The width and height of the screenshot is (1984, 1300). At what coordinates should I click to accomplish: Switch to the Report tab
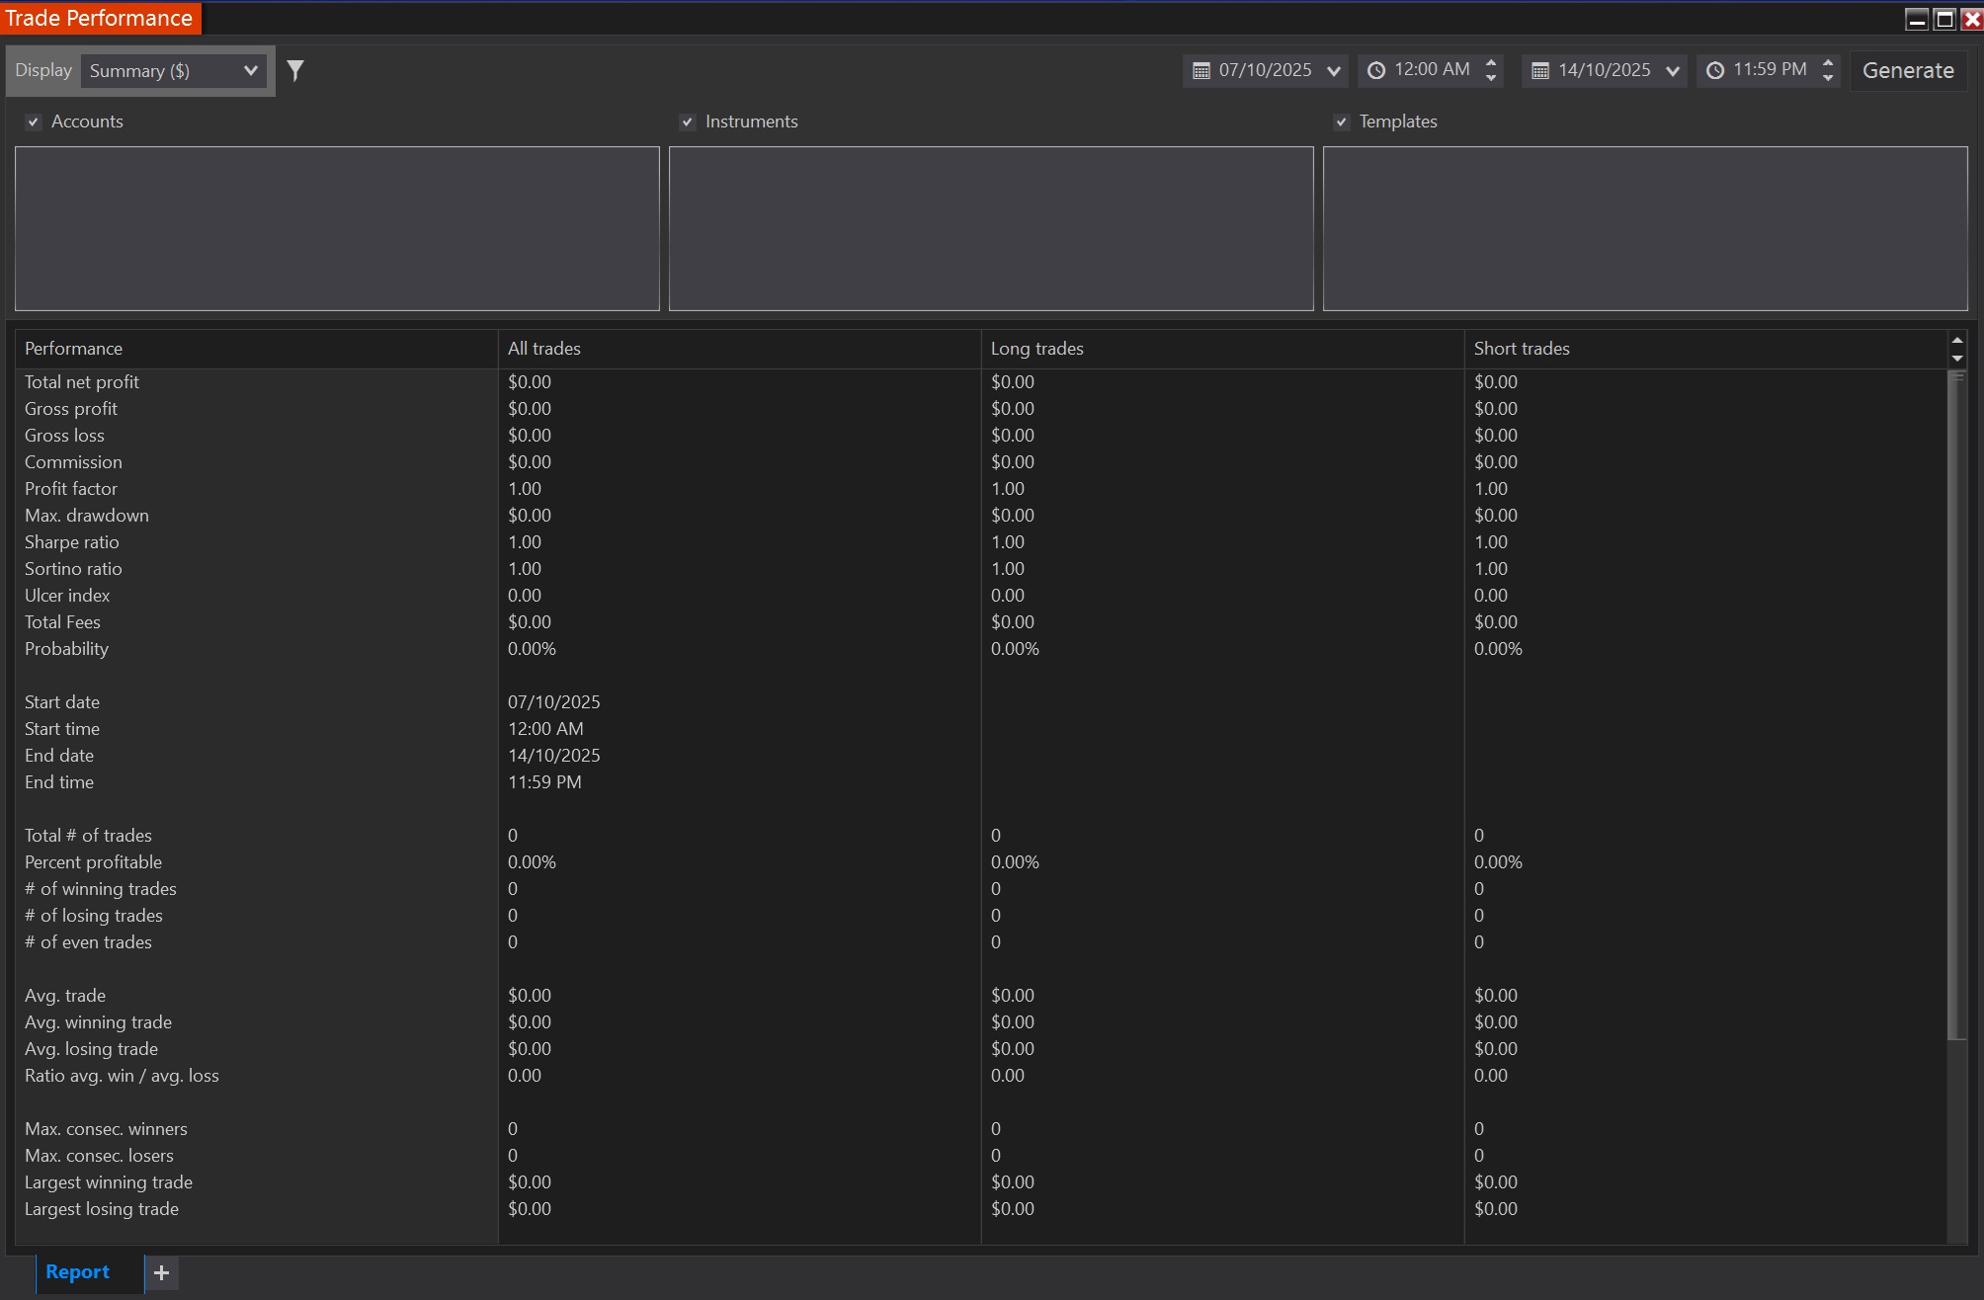click(x=77, y=1272)
